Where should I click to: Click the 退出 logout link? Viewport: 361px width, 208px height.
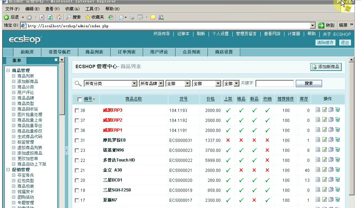pos(345,42)
